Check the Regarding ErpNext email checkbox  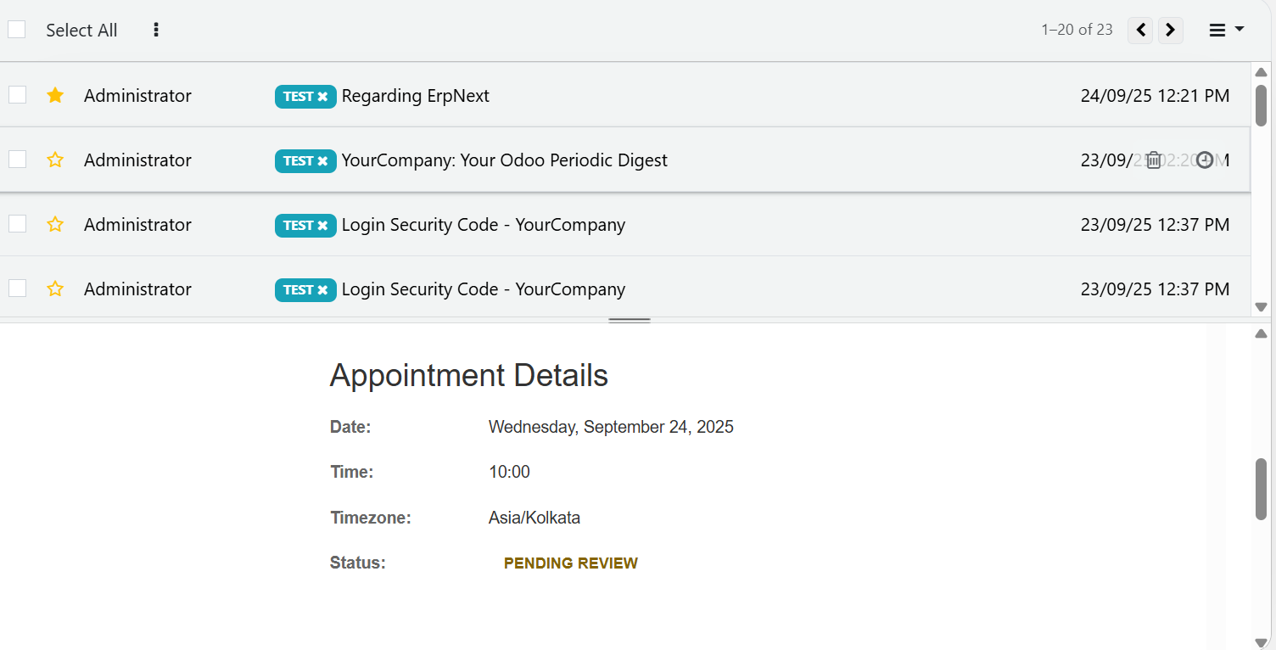point(17,95)
